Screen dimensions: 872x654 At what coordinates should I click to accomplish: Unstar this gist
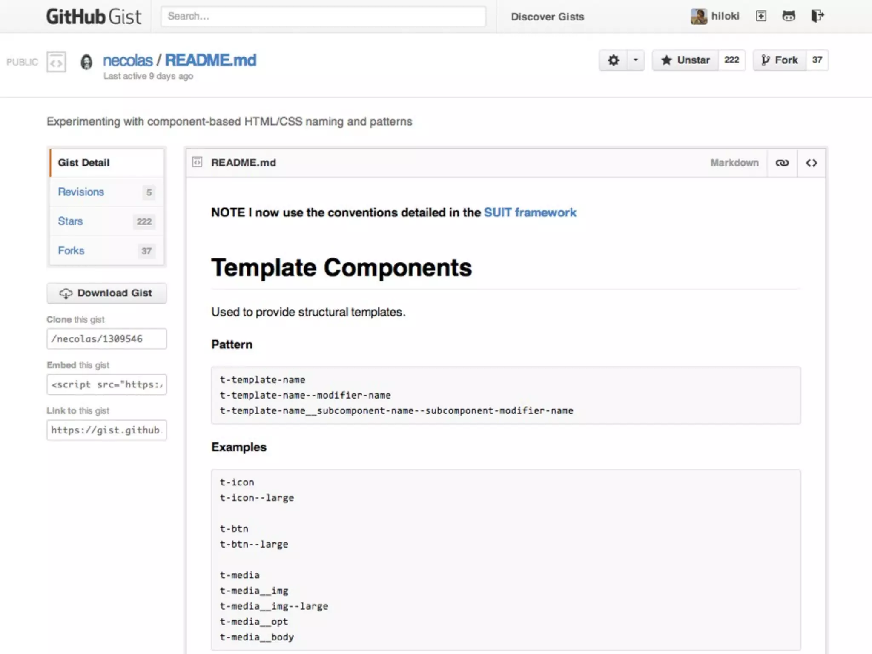coord(686,60)
